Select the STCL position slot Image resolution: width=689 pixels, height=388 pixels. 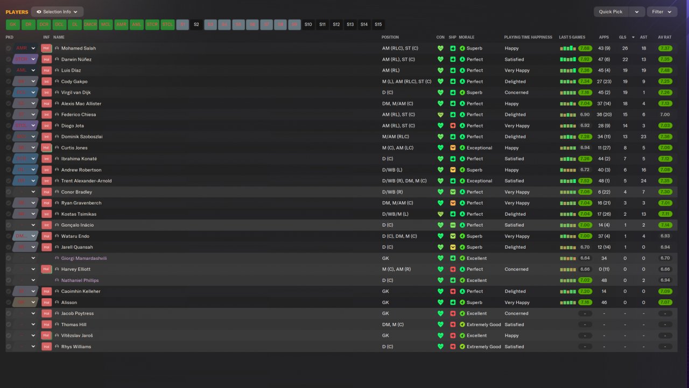[168, 24]
